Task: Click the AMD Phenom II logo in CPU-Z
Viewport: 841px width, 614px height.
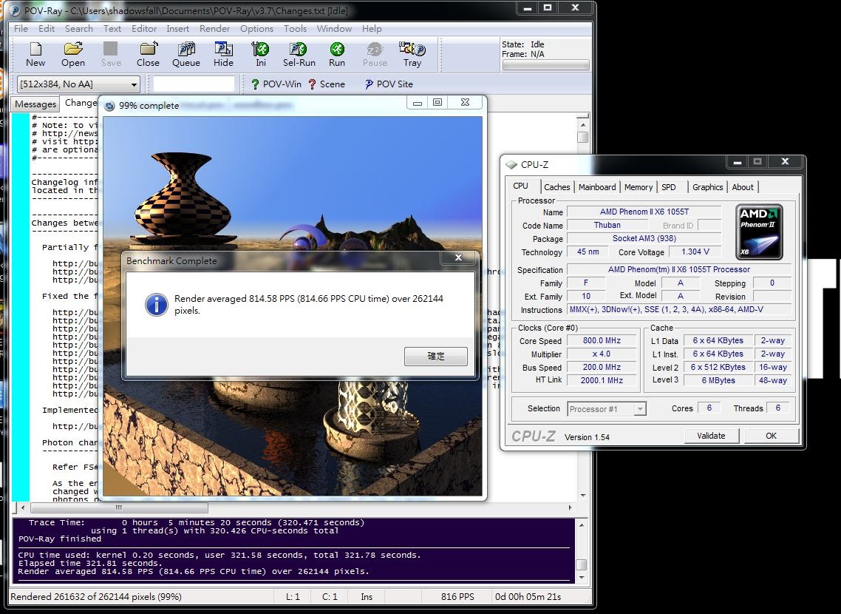Action: [759, 232]
